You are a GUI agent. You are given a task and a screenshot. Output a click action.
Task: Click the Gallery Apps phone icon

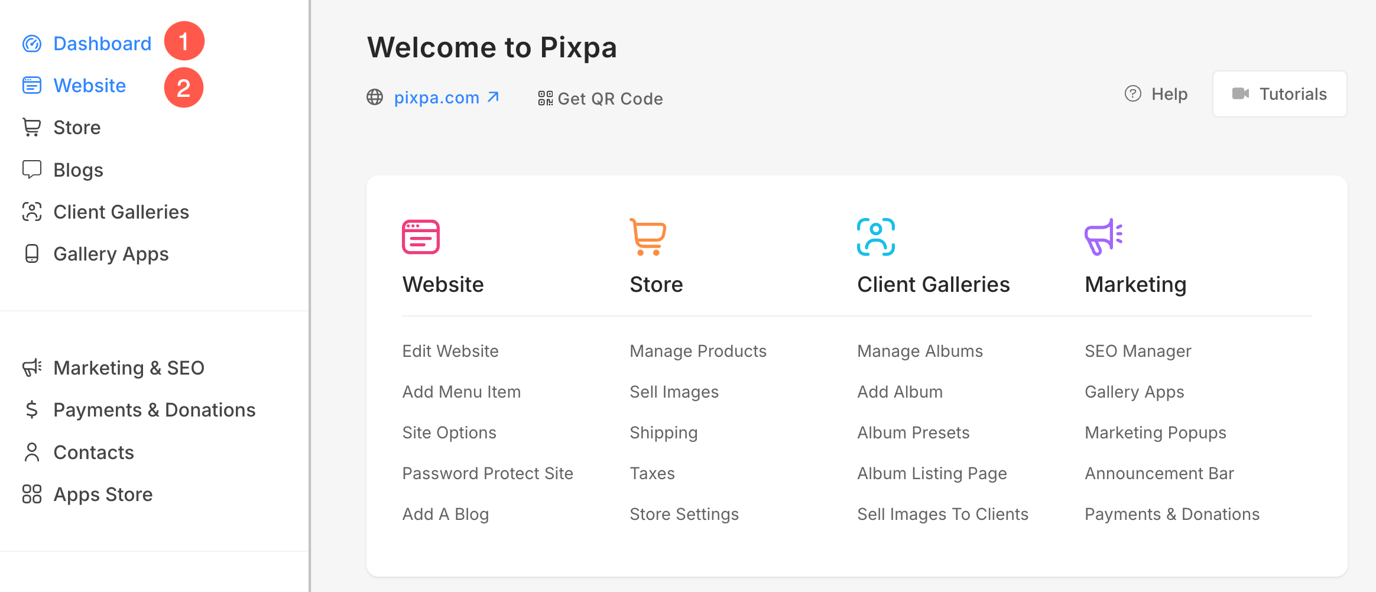point(32,253)
